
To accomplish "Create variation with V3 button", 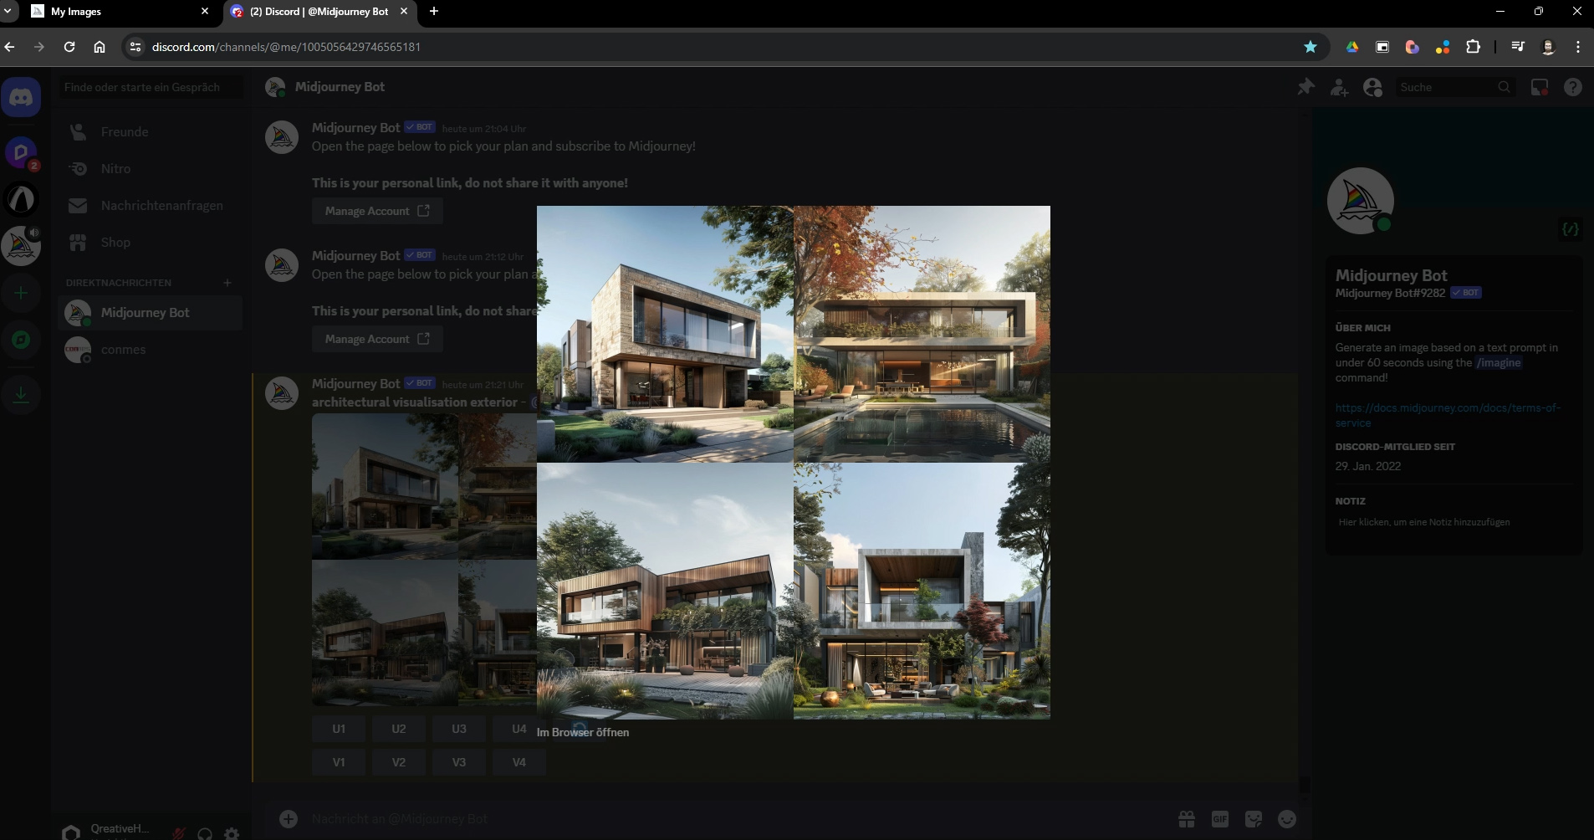I will coord(459,762).
